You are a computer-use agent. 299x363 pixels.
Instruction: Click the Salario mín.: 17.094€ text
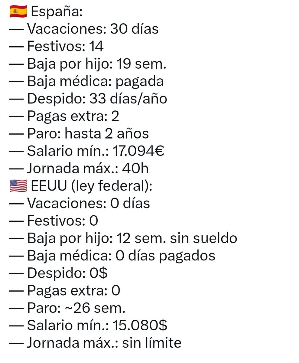96,151
